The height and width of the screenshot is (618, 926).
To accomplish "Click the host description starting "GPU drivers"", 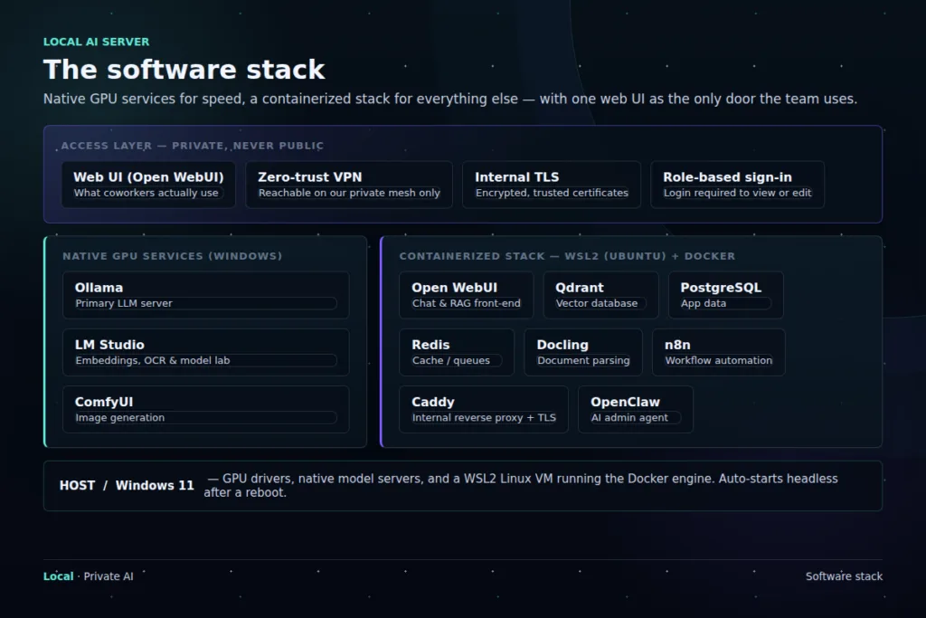I will point(521,486).
